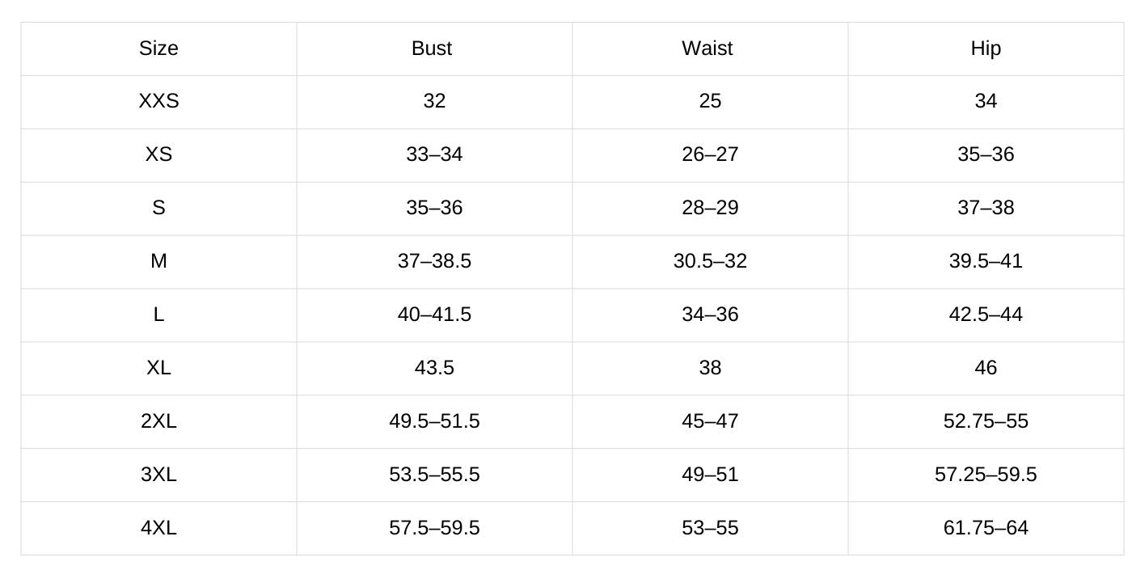Select M bust value 37–38.5
This screenshot has height=566, width=1132.
434,261
